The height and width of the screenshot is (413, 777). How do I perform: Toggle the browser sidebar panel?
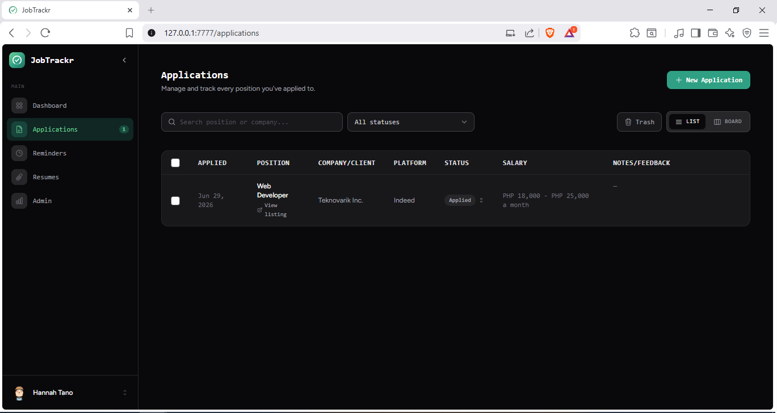pos(696,33)
